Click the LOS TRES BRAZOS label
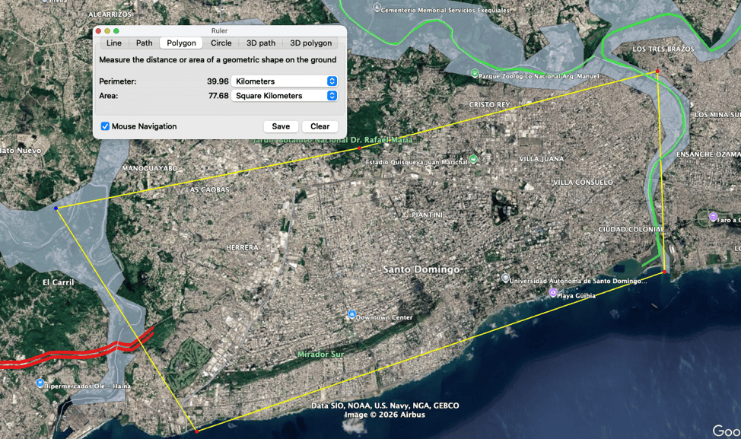 (x=663, y=49)
